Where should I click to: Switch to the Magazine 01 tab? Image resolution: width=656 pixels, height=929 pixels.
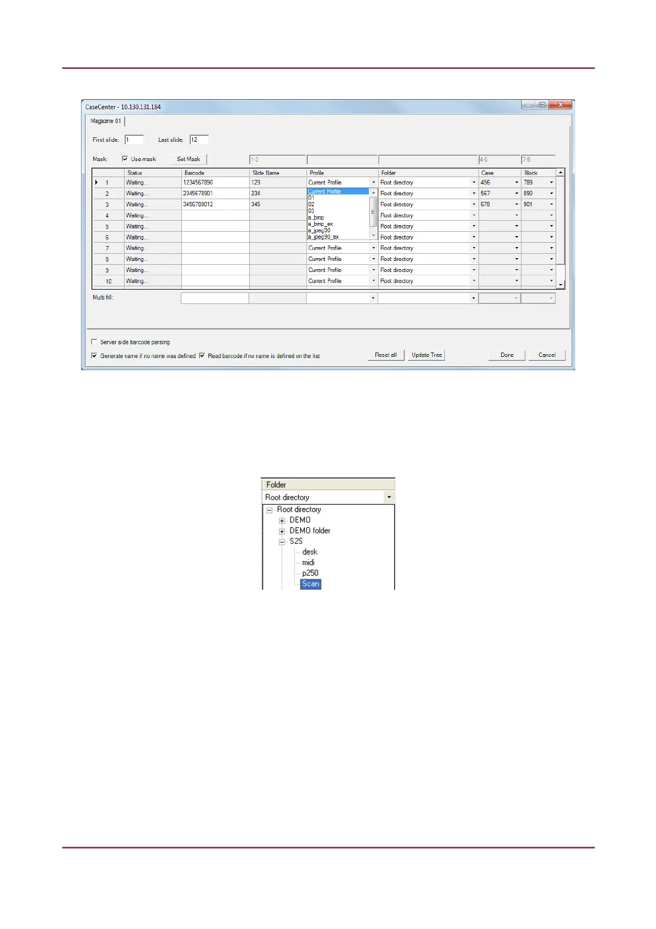pyautogui.click(x=106, y=121)
